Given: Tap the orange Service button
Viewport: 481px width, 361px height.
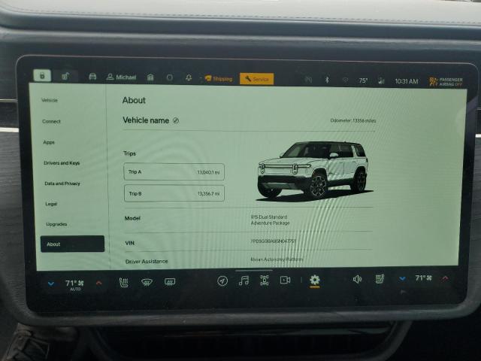Looking at the screenshot, I should click(x=257, y=79).
